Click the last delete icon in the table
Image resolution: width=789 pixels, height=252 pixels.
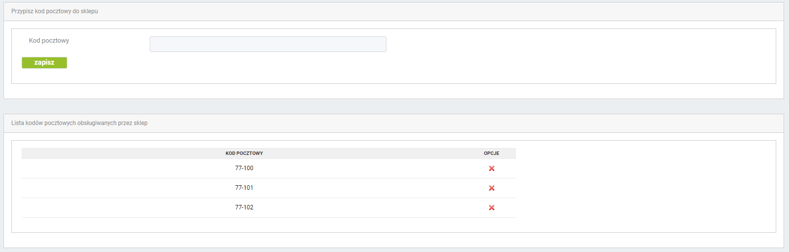tap(491, 207)
